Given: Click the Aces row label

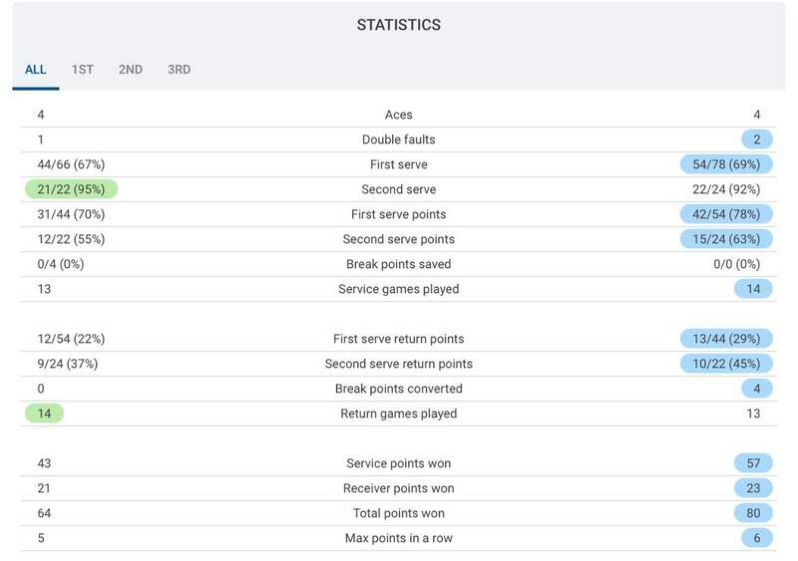Looking at the screenshot, I should (x=398, y=115).
